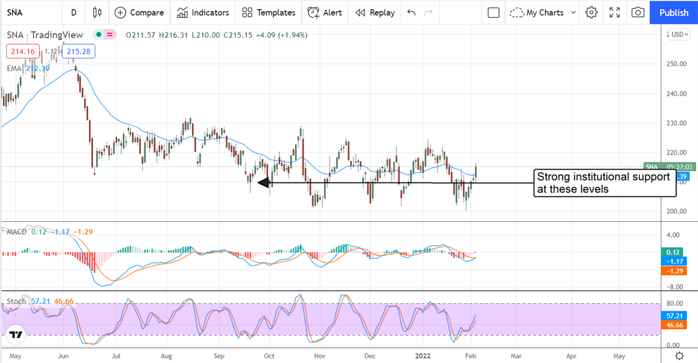Click the Compare button
The image size is (698, 363).
(139, 12)
